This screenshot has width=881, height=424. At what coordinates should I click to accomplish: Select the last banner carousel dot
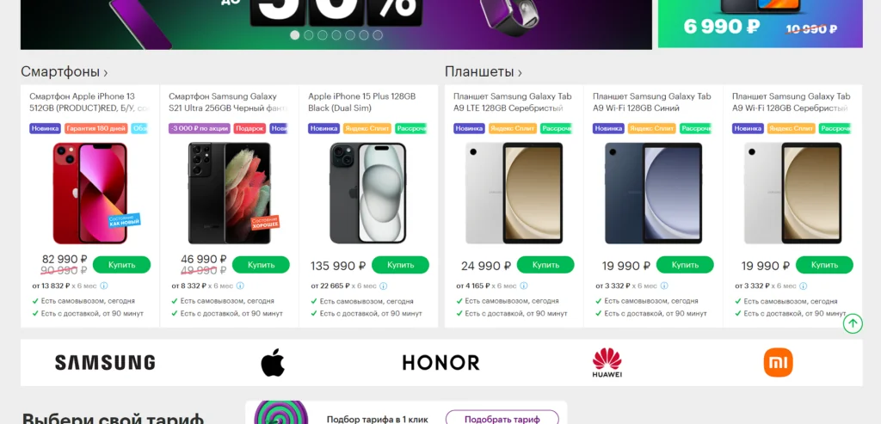pos(378,34)
